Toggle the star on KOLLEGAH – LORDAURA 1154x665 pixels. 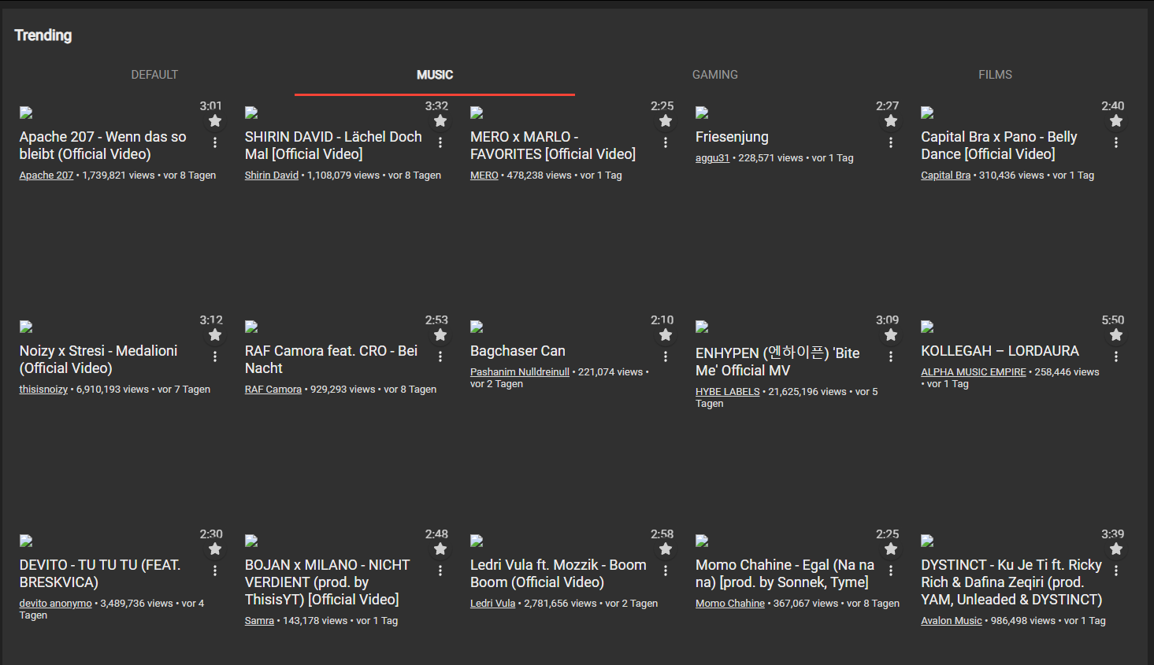(1116, 334)
